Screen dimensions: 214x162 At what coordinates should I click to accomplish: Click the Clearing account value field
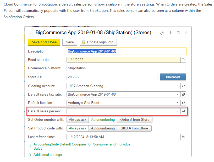click(x=121, y=86)
